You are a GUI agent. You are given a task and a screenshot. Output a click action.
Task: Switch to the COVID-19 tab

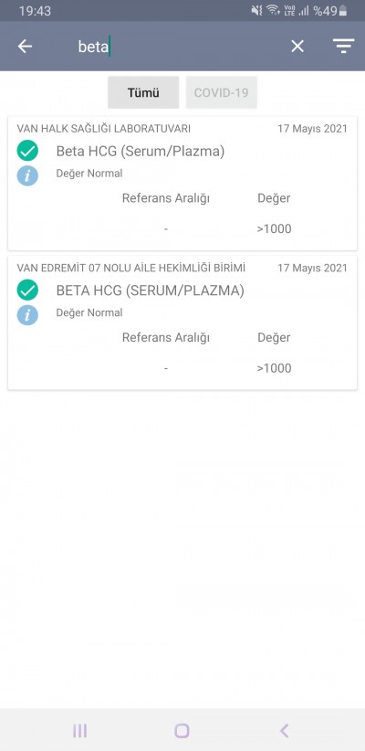(222, 92)
